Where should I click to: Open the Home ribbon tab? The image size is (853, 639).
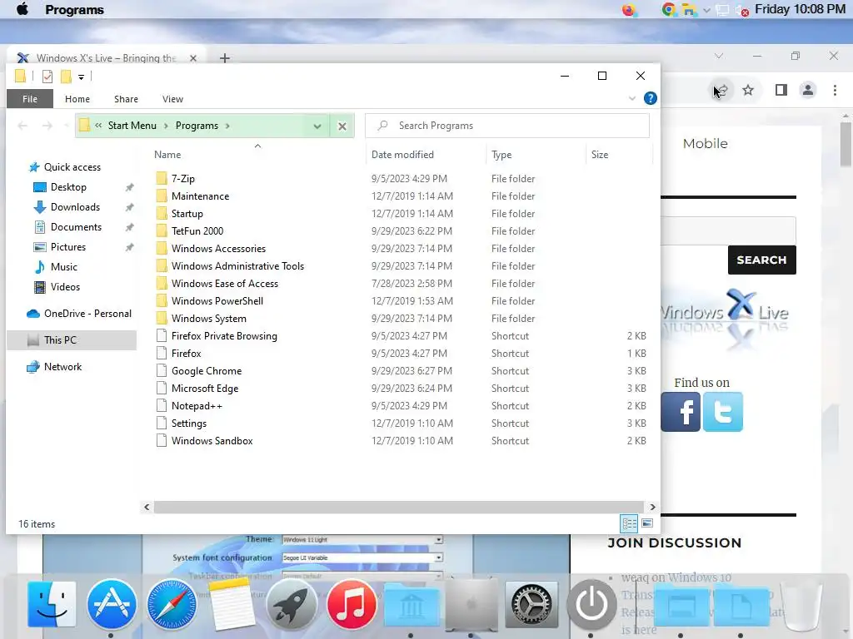coord(77,99)
